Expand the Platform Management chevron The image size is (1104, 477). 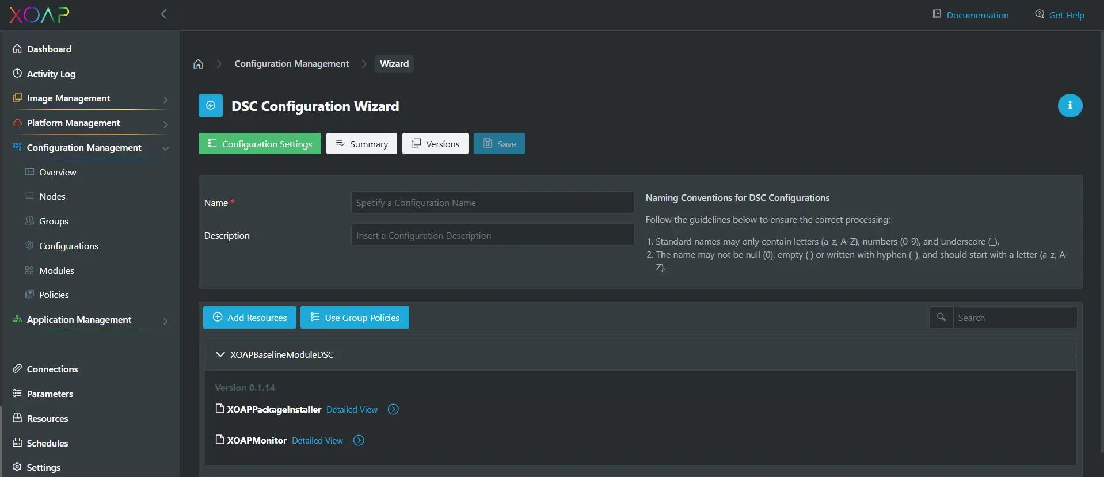166,124
